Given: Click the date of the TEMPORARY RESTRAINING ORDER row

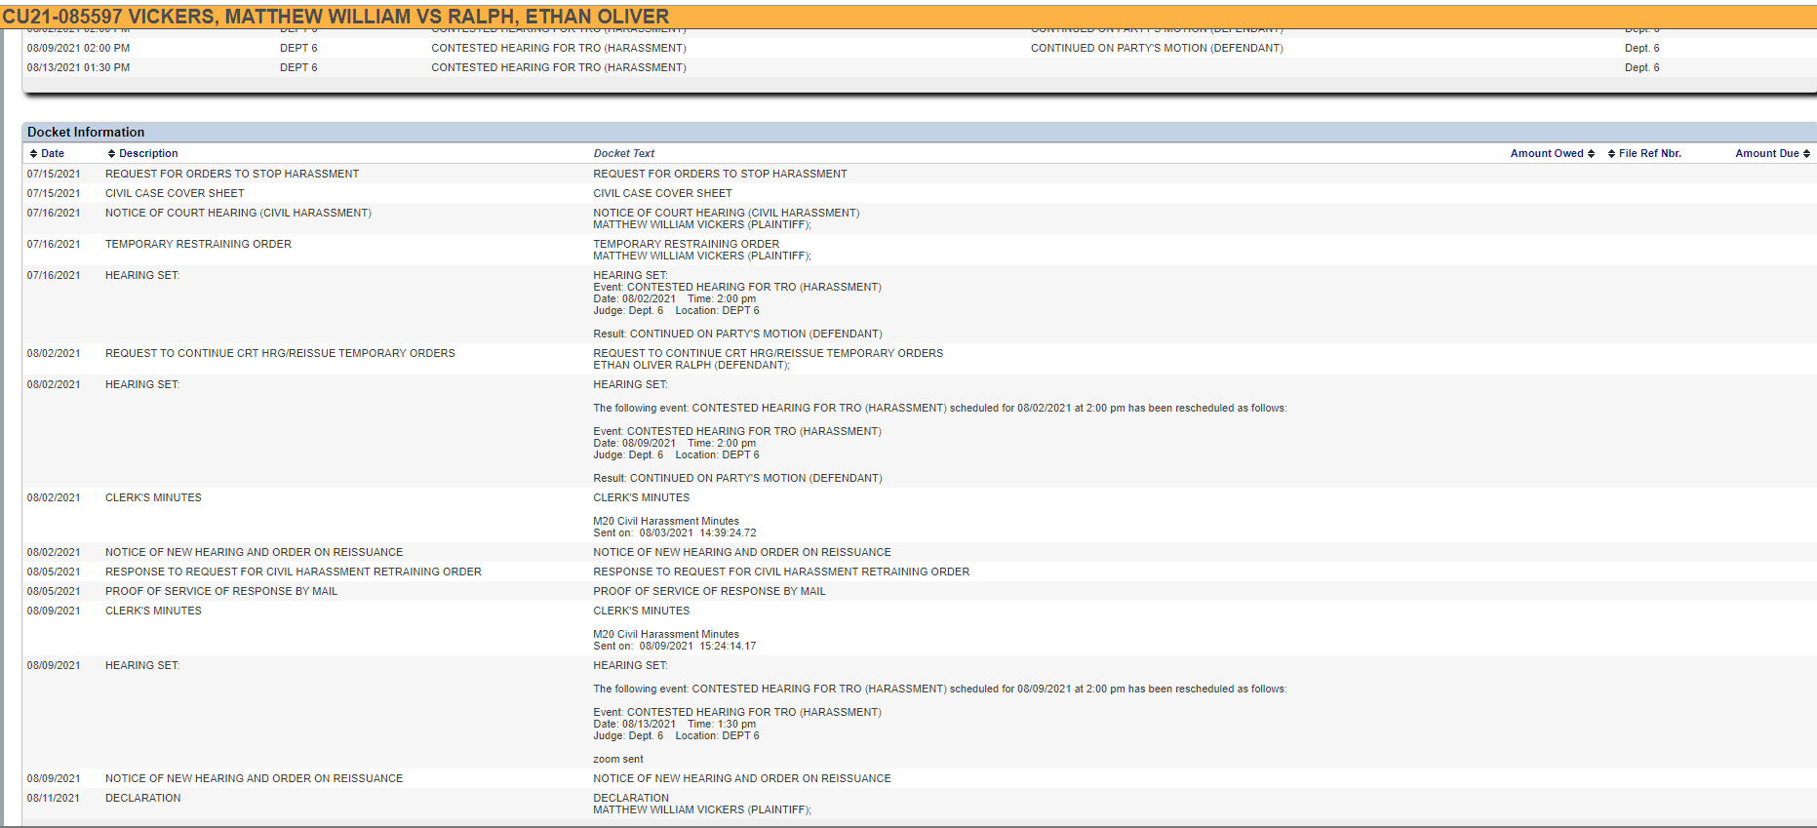Looking at the screenshot, I should [x=54, y=244].
